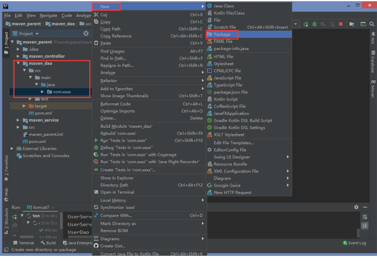Click the locate target icon in Project panel
The height and width of the screenshot is (261, 377).
tap(86, 33)
